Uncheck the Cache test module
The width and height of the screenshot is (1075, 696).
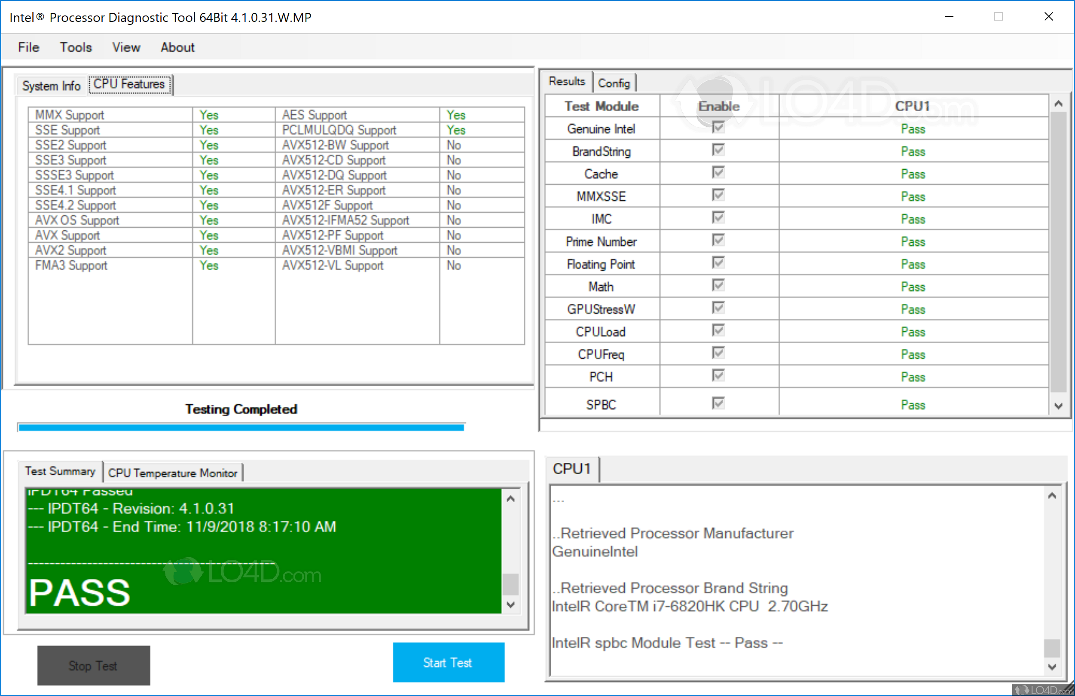tap(718, 173)
